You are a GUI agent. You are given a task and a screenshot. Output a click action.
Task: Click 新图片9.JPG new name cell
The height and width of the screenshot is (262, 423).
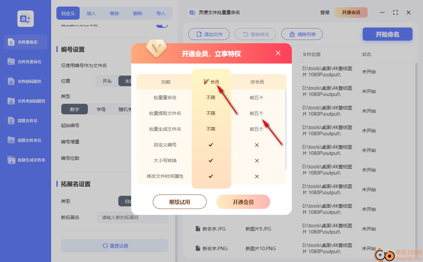coord(258,229)
